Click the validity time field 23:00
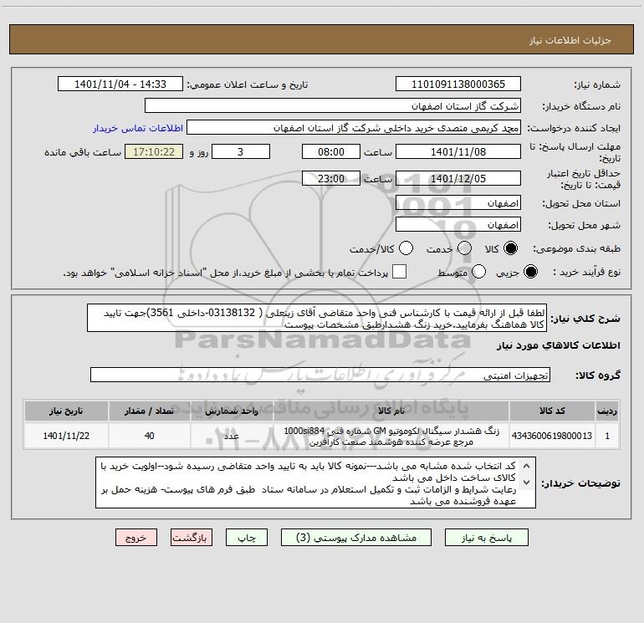644x623 pixels. click(331, 178)
